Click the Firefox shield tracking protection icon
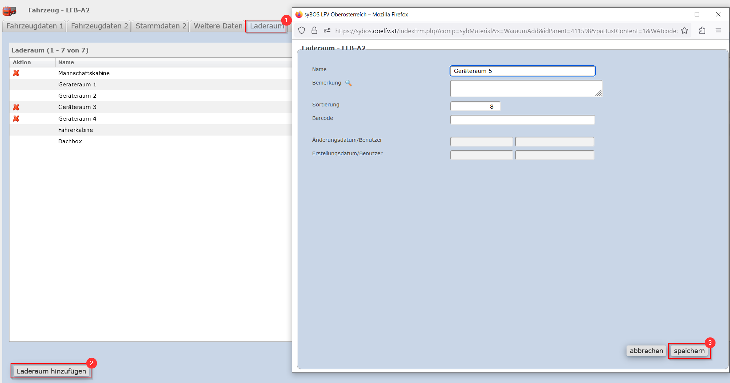The width and height of the screenshot is (730, 383). point(302,31)
